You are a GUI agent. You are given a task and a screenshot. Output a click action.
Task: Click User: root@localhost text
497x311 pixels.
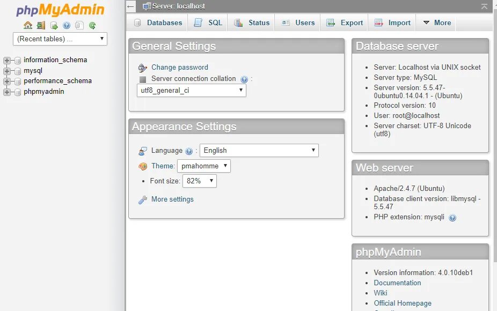[x=407, y=116]
